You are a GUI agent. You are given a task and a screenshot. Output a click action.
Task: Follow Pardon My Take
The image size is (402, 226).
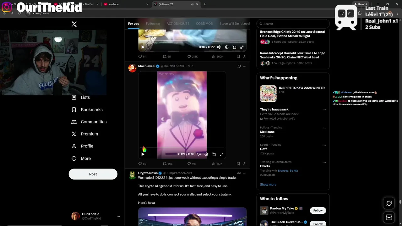pyautogui.click(x=318, y=211)
